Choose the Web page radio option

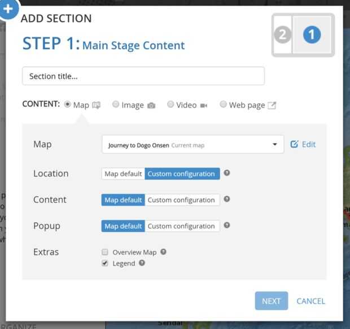tap(224, 105)
